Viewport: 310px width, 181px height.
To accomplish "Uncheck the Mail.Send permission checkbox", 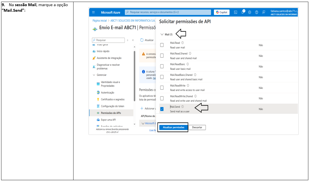I will click(162, 109).
